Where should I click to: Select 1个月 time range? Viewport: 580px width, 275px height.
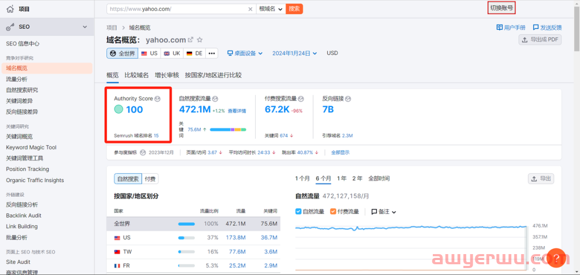tap(302, 179)
